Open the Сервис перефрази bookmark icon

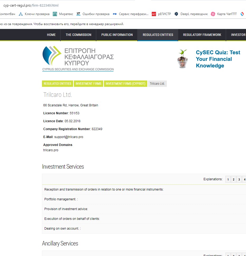click(115, 14)
